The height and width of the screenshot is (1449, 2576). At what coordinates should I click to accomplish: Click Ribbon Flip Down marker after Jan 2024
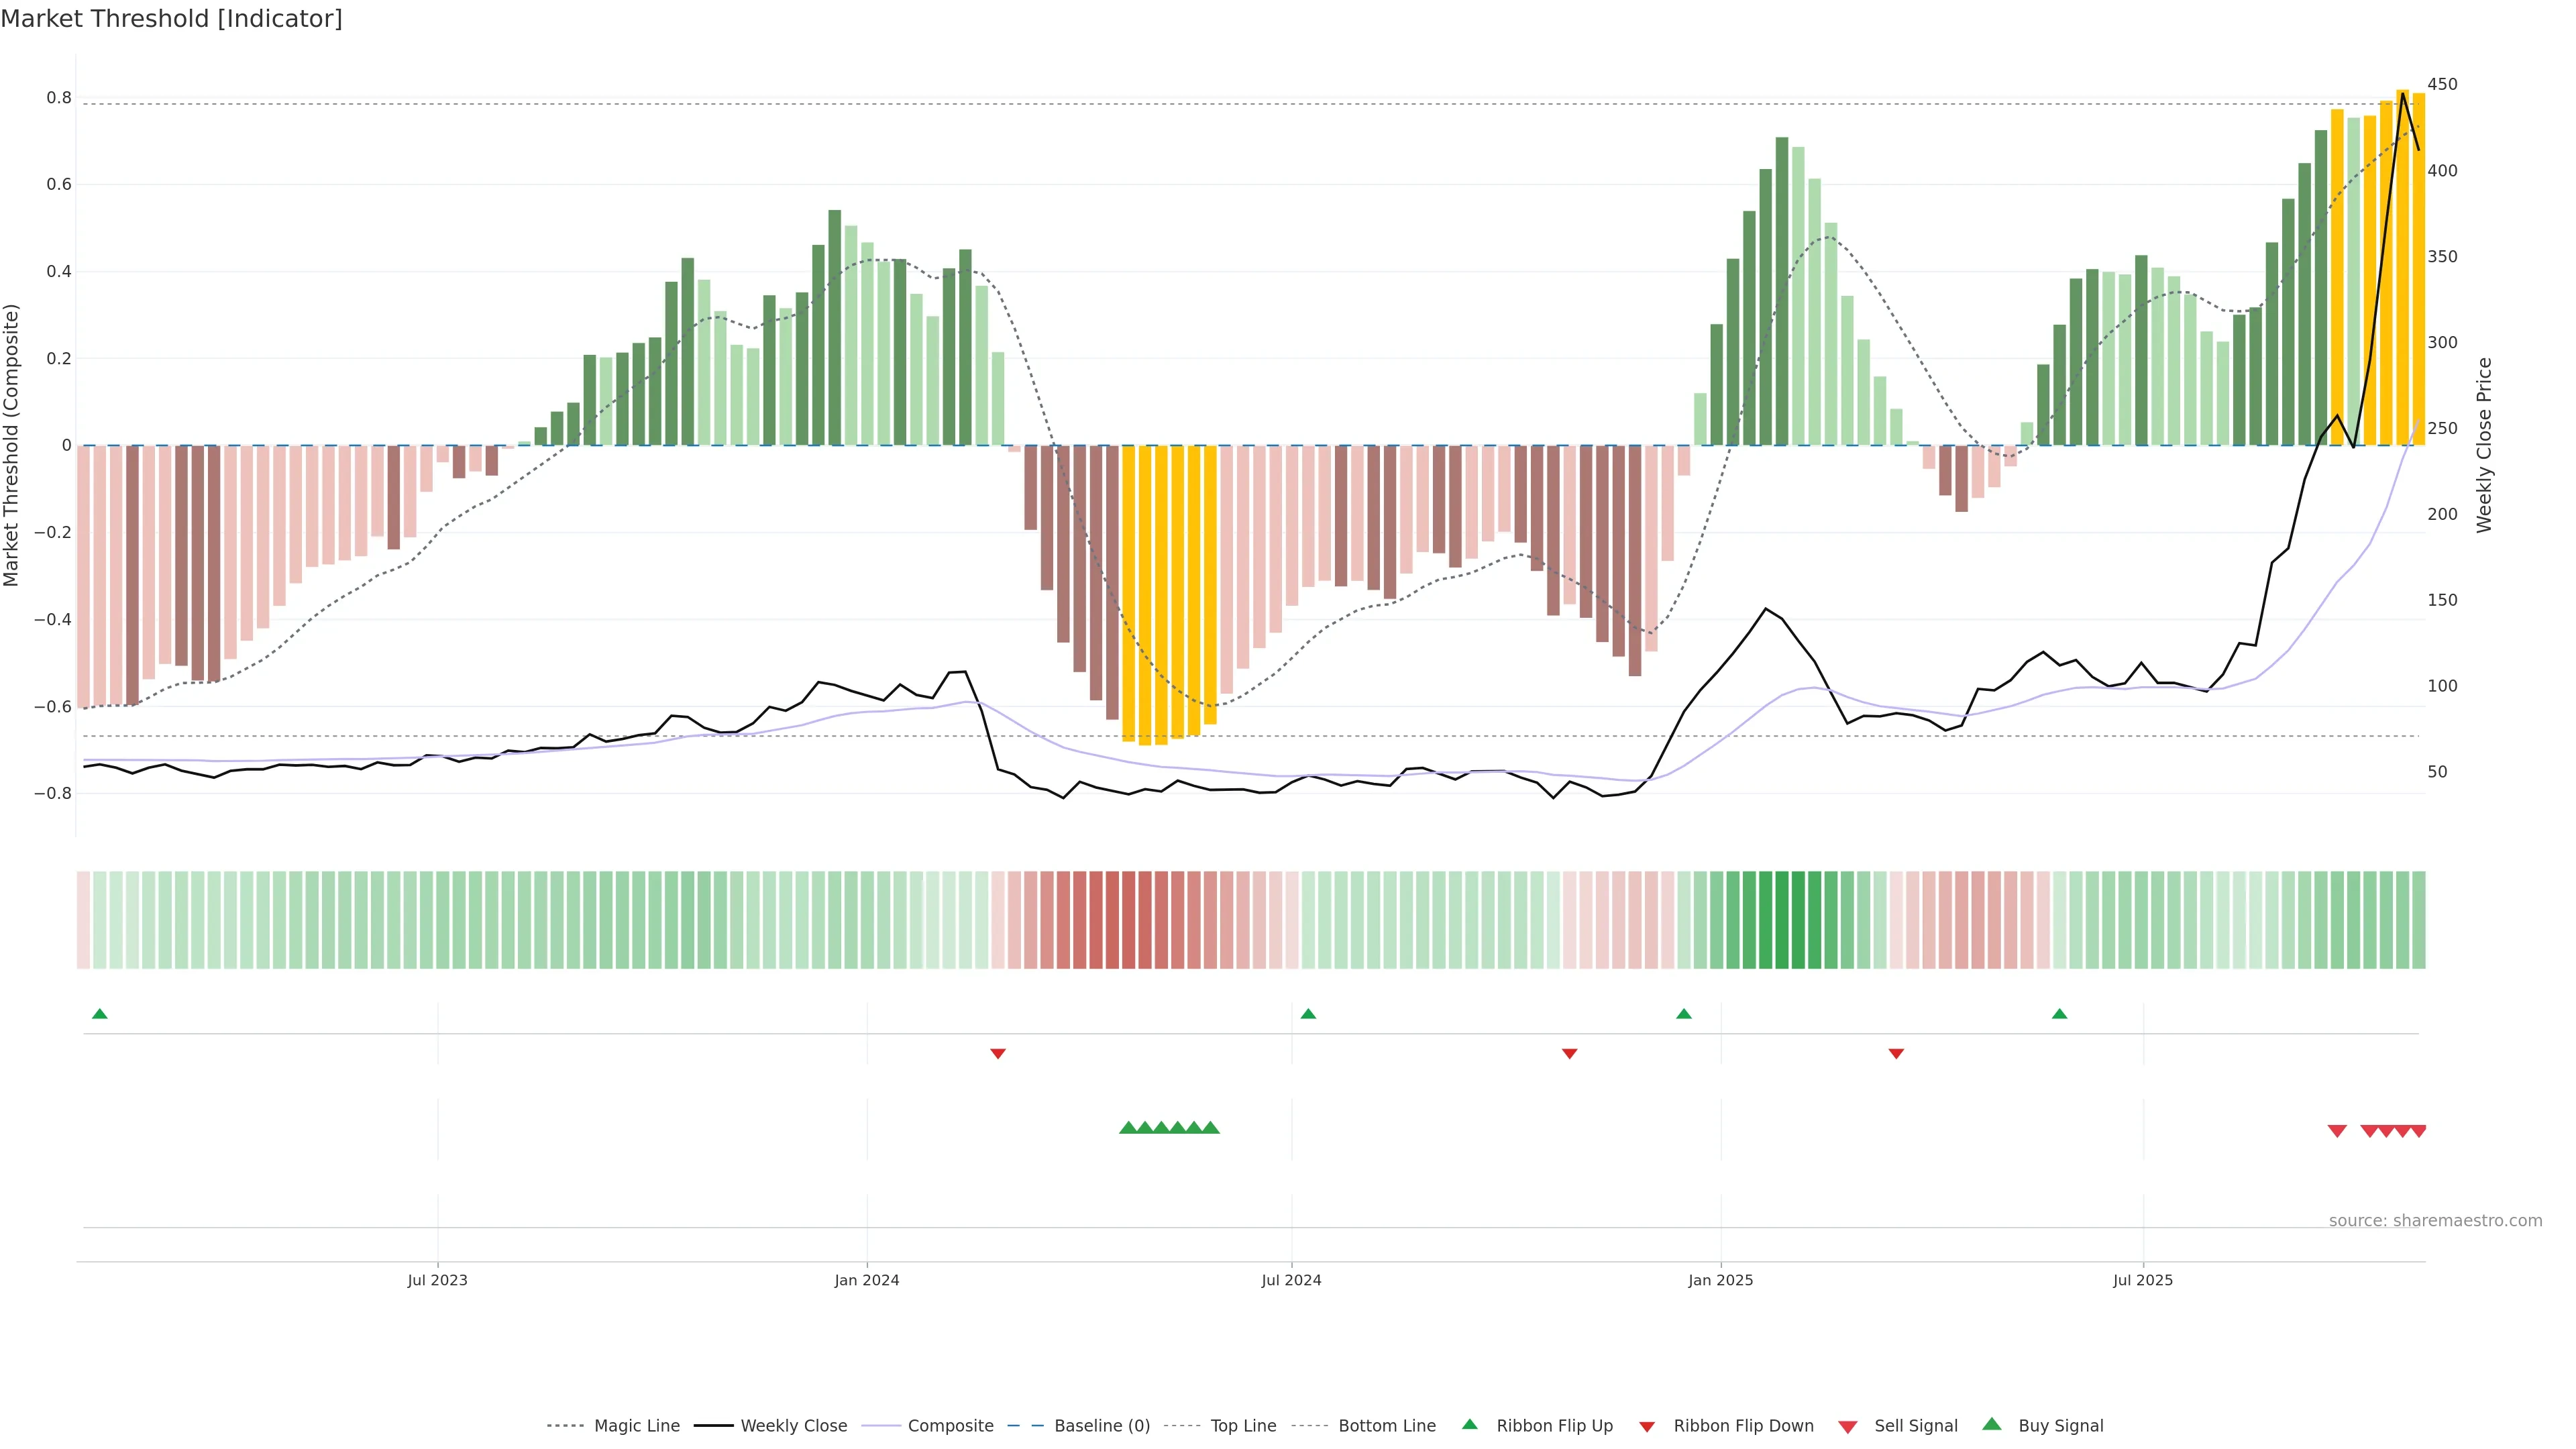[x=998, y=1053]
